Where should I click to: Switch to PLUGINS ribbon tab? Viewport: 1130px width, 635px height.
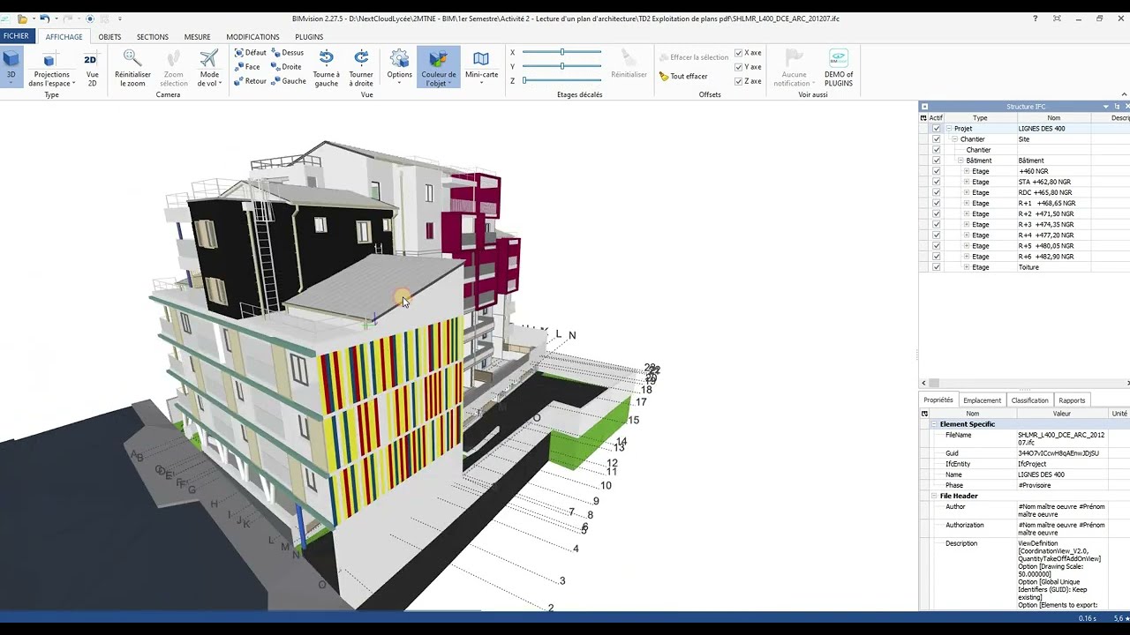click(309, 37)
